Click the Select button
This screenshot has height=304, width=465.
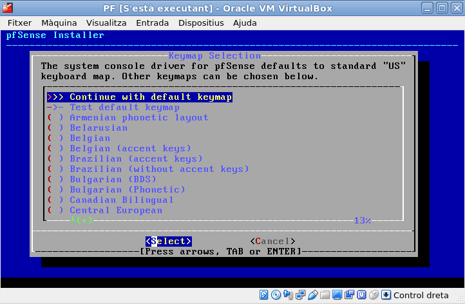point(169,241)
